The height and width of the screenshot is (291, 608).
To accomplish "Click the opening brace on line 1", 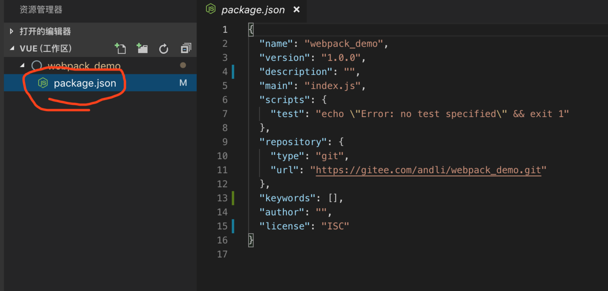I will point(251,29).
